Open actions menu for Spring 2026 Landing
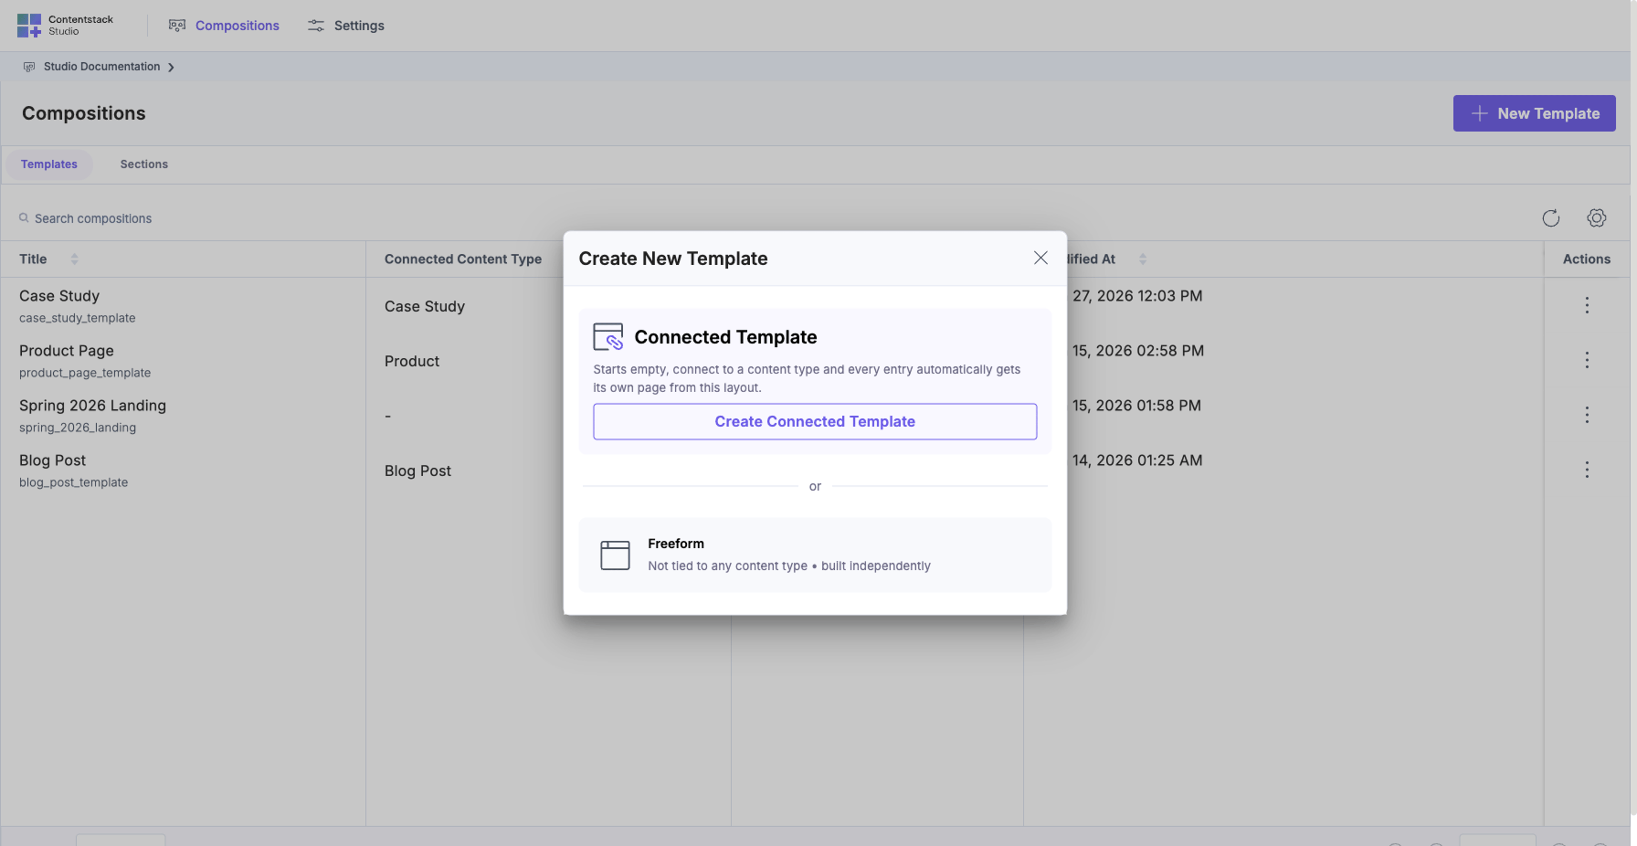This screenshot has width=1637, height=846. pyautogui.click(x=1587, y=415)
